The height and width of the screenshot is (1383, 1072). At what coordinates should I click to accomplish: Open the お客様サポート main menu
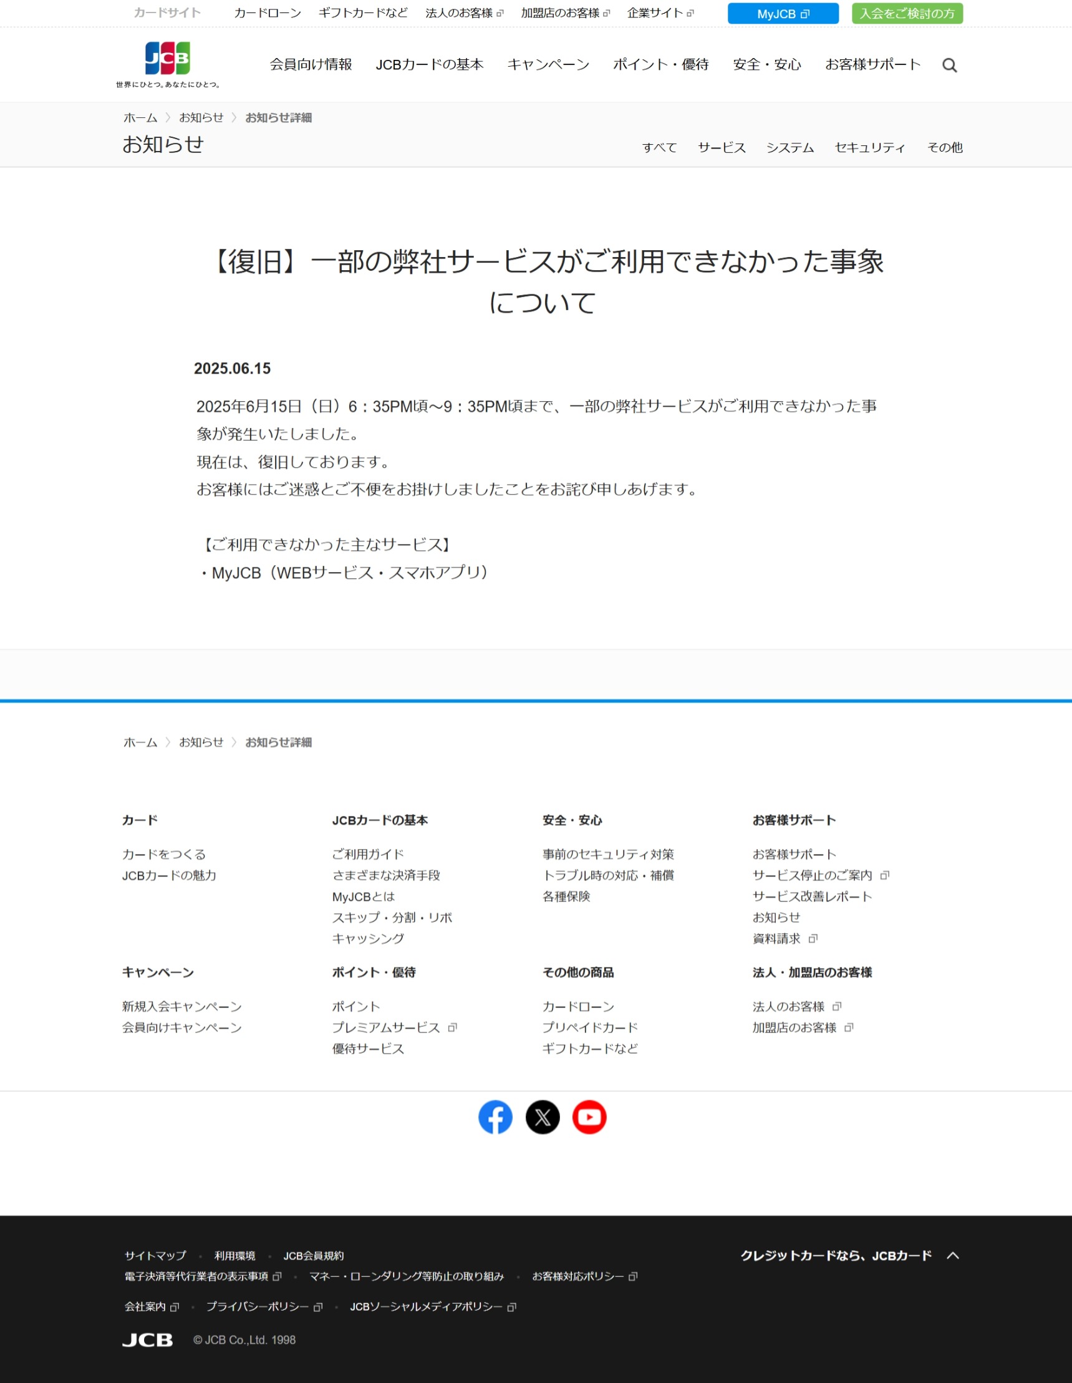[872, 65]
